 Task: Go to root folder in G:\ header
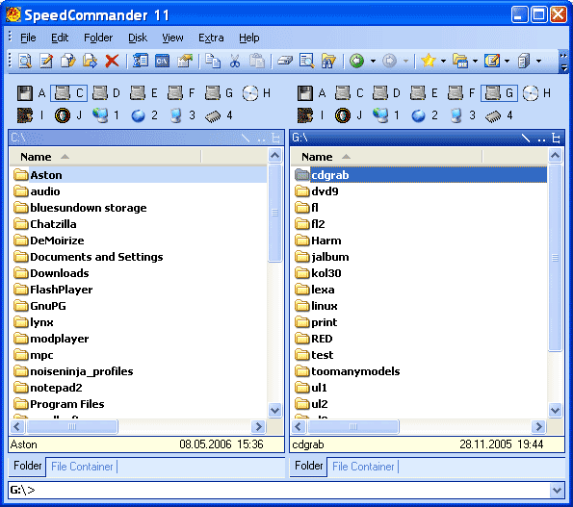pyautogui.click(x=526, y=138)
